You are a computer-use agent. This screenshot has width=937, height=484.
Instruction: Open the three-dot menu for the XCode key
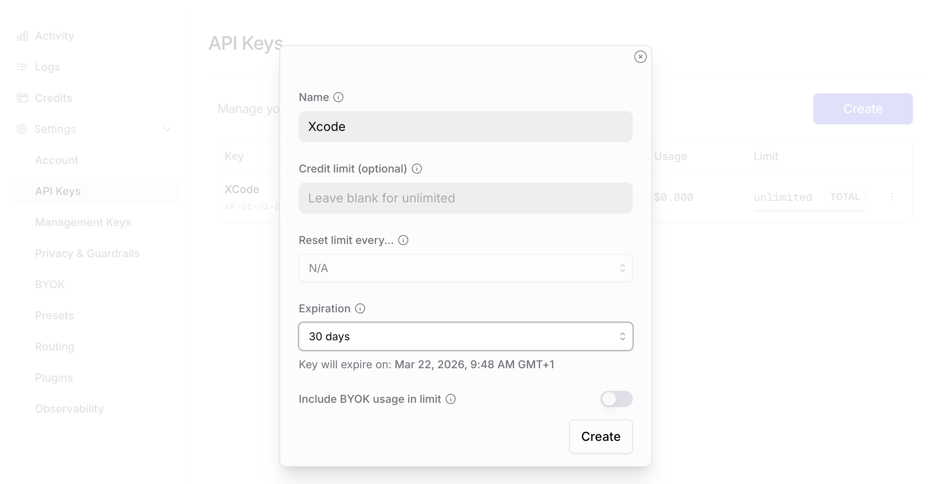pyautogui.click(x=892, y=197)
